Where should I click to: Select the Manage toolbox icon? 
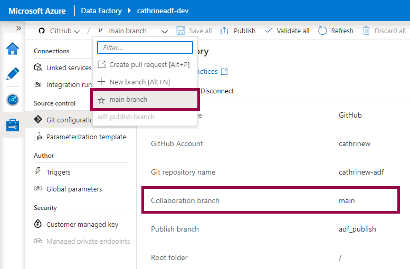click(12, 125)
